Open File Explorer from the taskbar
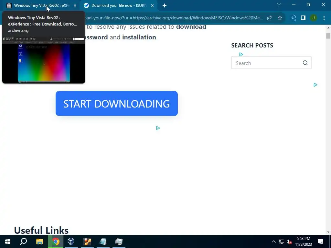331x248 pixels. (39, 242)
